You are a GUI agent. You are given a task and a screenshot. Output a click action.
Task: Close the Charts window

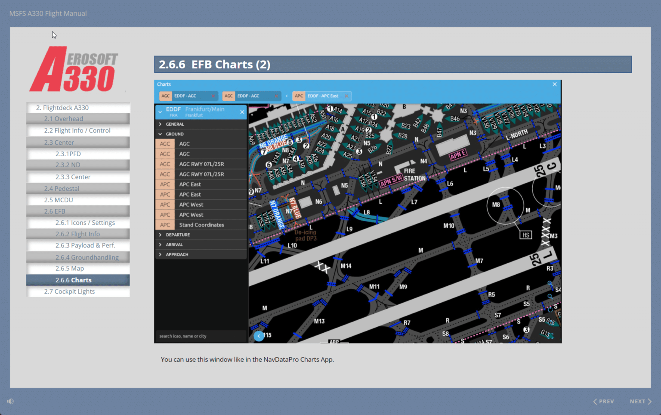pos(554,84)
